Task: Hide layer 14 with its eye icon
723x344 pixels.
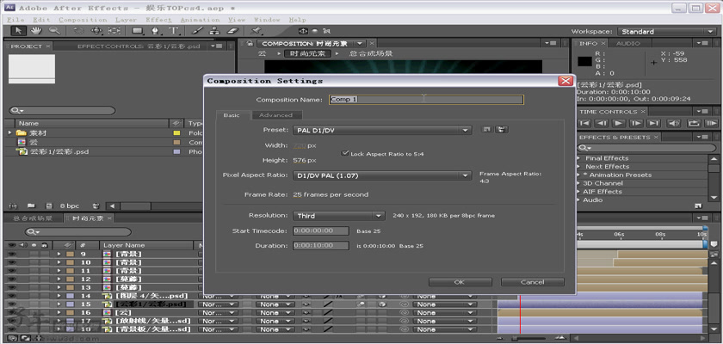Action: (x=11, y=296)
